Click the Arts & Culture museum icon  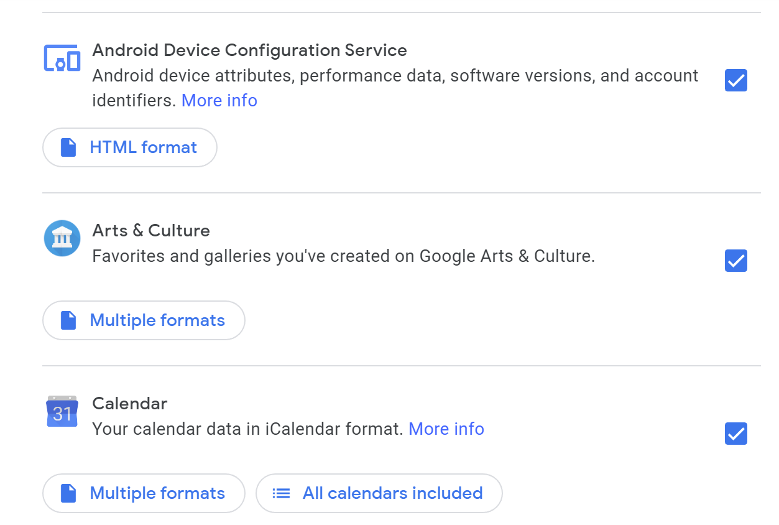tap(62, 238)
